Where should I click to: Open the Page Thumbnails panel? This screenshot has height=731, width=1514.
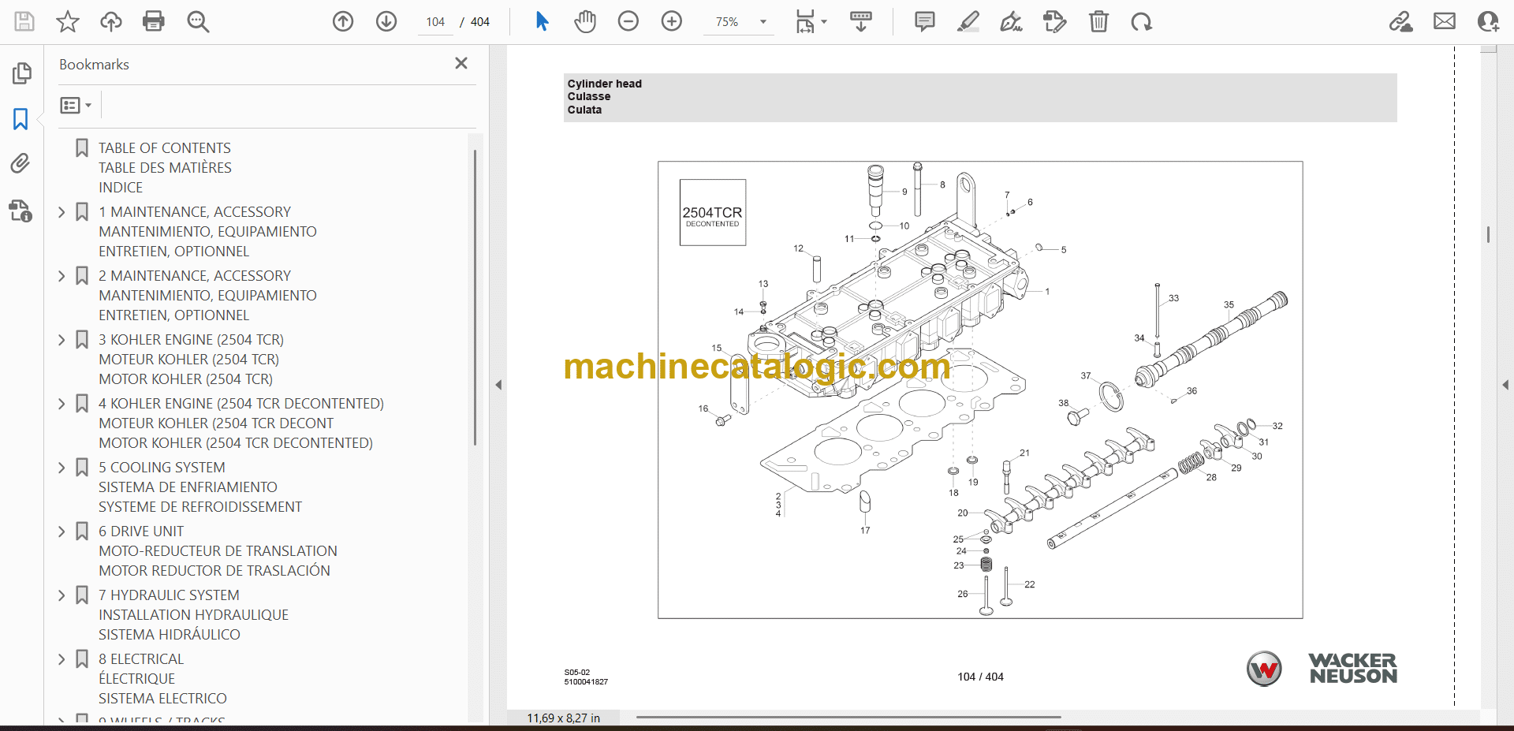(21, 73)
